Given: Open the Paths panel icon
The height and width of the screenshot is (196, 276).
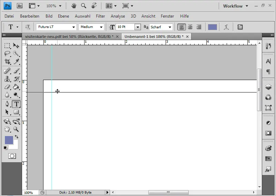Looking at the screenshot, I should click(268, 107).
